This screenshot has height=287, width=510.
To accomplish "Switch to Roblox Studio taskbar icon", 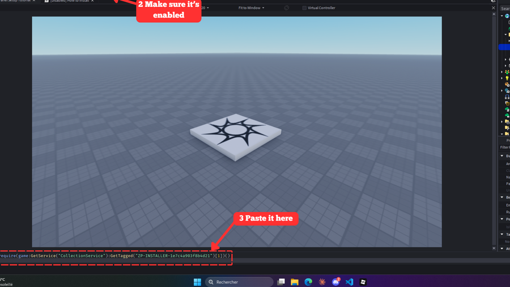I will point(363,282).
